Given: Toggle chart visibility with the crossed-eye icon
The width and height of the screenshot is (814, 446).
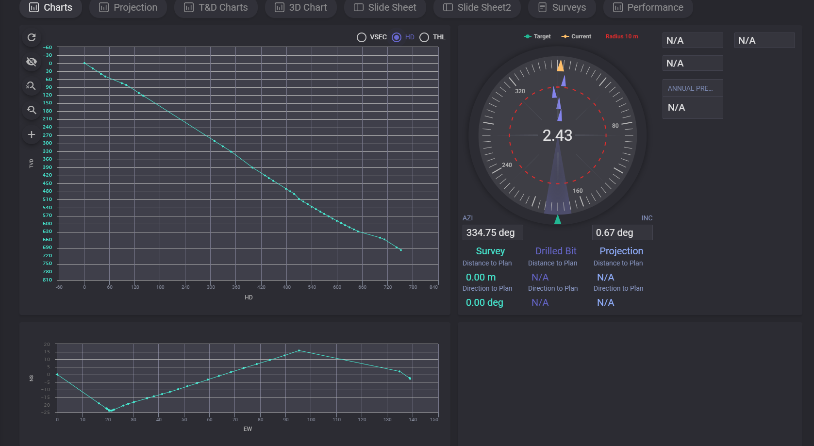Looking at the screenshot, I should pyautogui.click(x=32, y=62).
